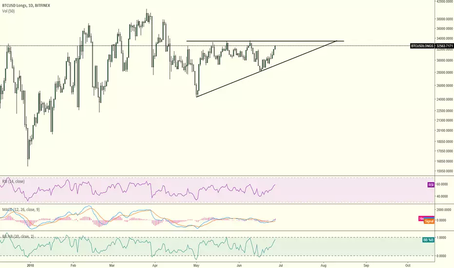Select the MACD (12, 26, close, 9) legend

coord(21,210)
